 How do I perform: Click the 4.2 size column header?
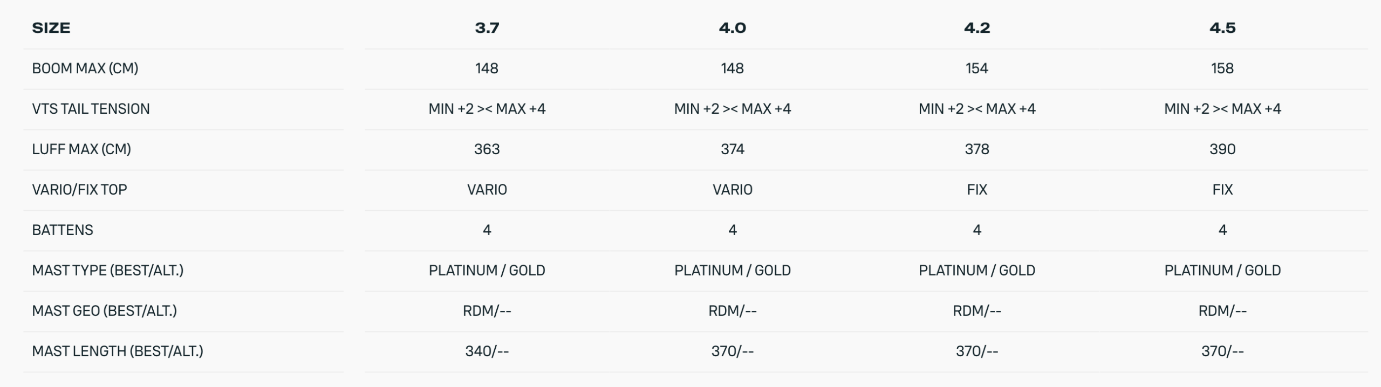pyautogui.click(x=977, y=28)
